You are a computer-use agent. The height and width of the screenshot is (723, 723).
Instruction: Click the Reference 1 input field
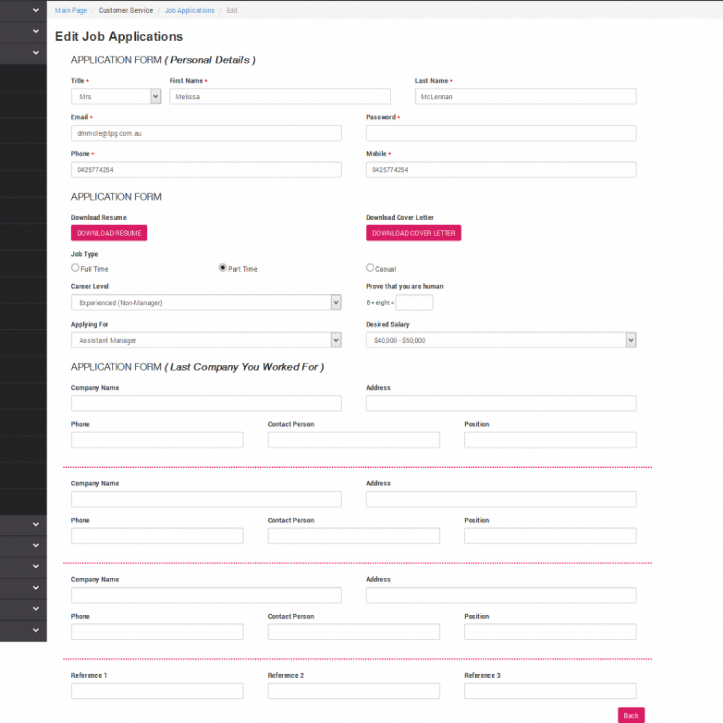click(157, 691)
